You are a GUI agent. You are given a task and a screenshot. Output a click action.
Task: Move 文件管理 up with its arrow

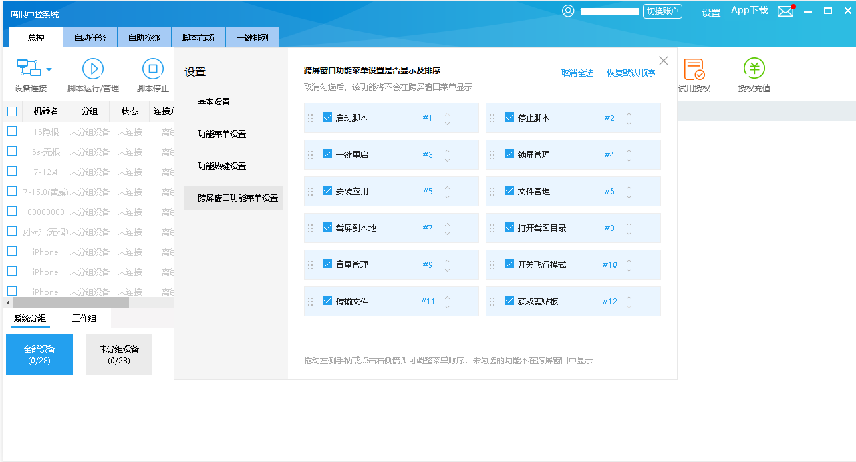(x=629, y=187)
